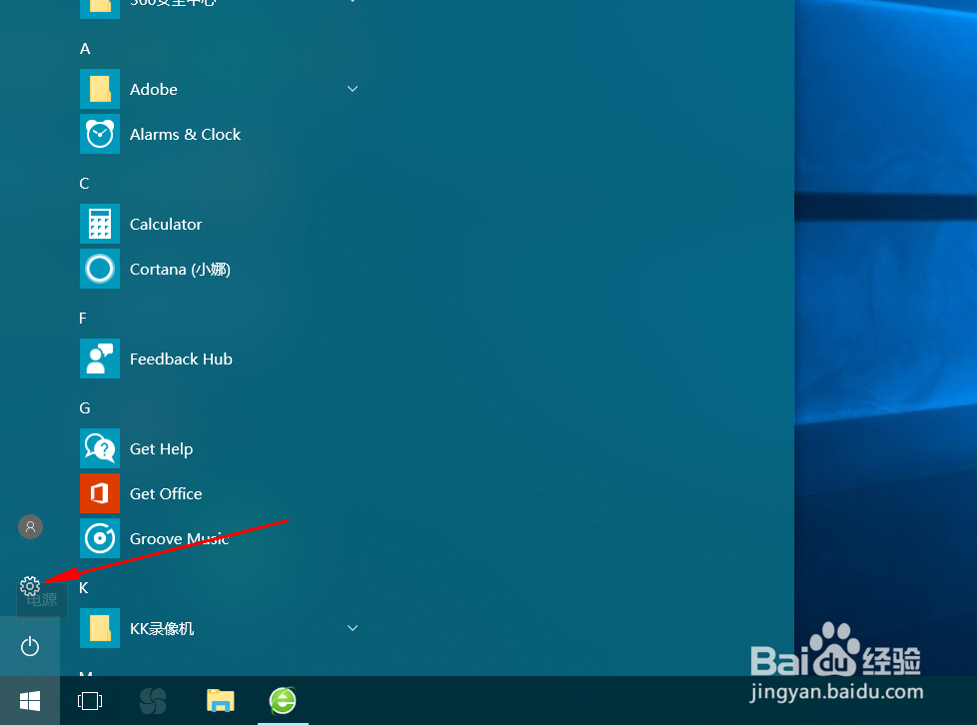Select the Adobe label text
The width and height of the screenshot is (977, 725).
click(x=153, y=89)
